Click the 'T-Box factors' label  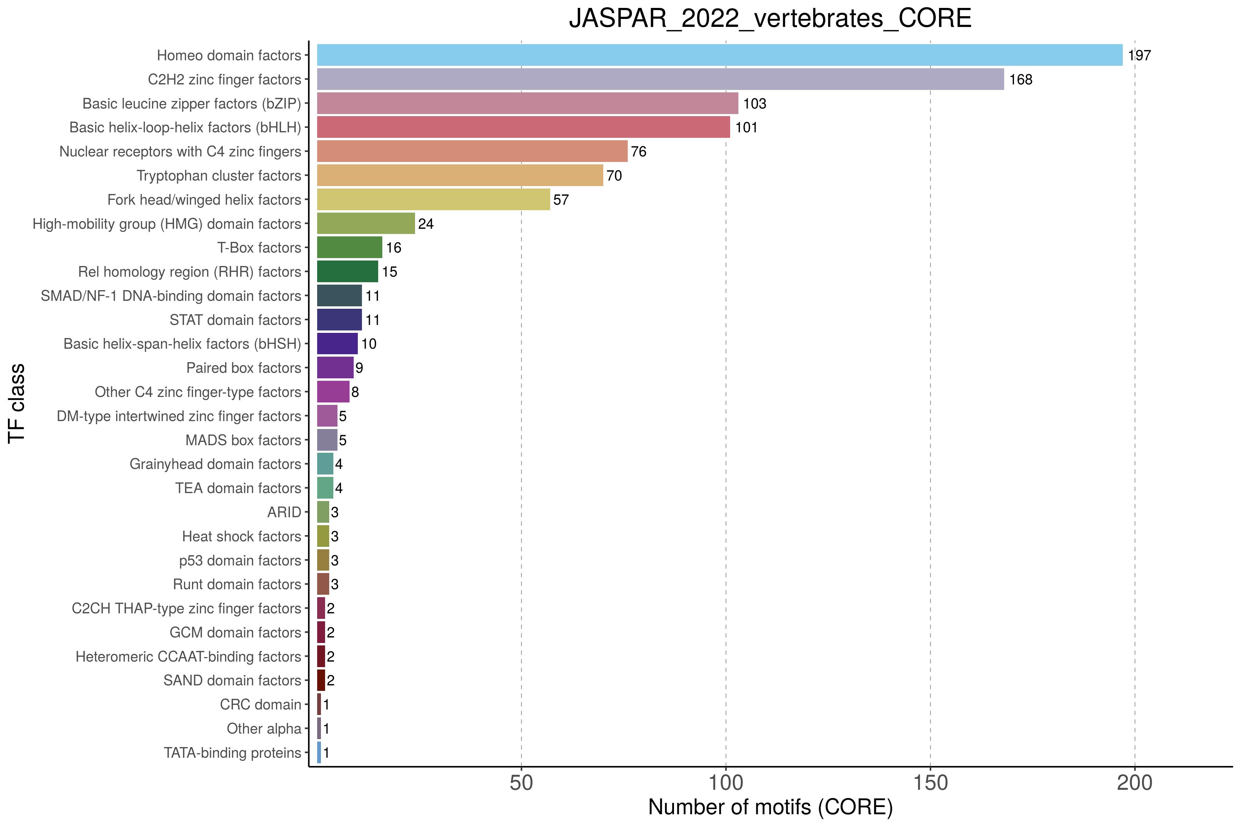tap(259, 248)
